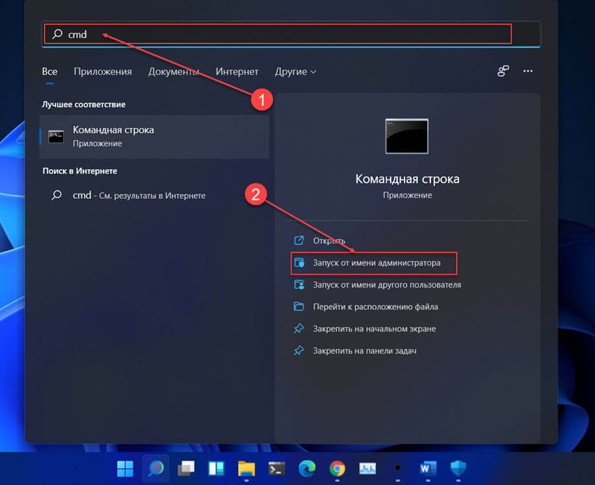Click the large Command Prompt icon in preview
Screen dimensions: 595x485
(x=407, y=136)
